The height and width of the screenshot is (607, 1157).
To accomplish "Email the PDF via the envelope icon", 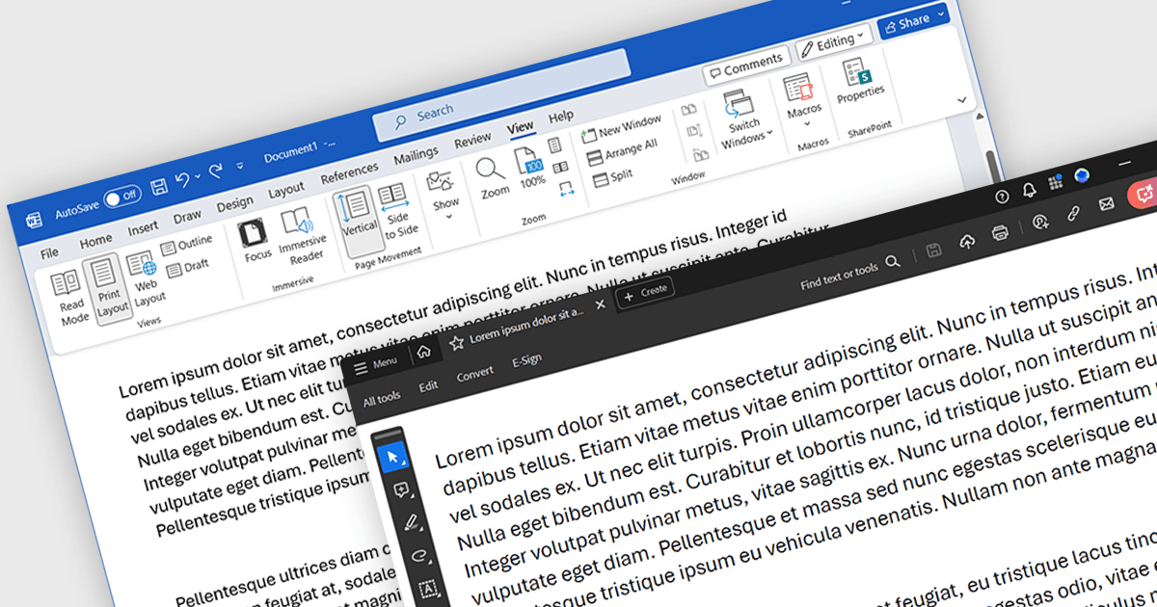I will pyautogui.click(x=1106, y=204).
